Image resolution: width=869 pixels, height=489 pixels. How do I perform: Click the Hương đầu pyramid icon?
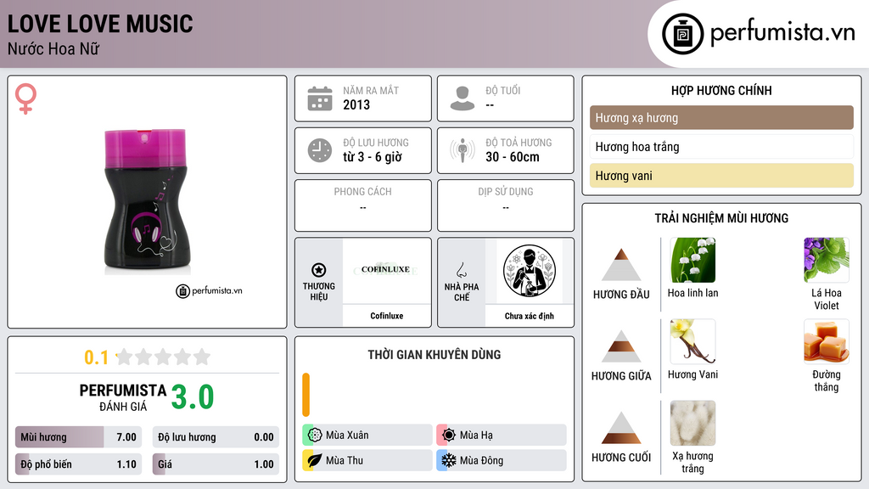[x=621, y=265]
